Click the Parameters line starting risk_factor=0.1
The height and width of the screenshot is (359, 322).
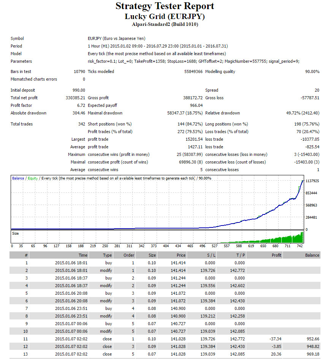click(194, 61)
